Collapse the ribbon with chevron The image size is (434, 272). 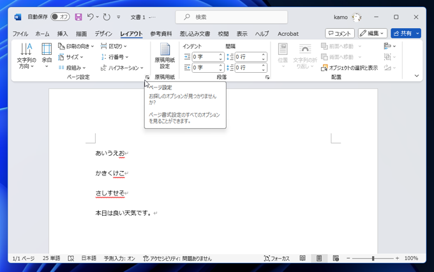click(x=417, y=75)
